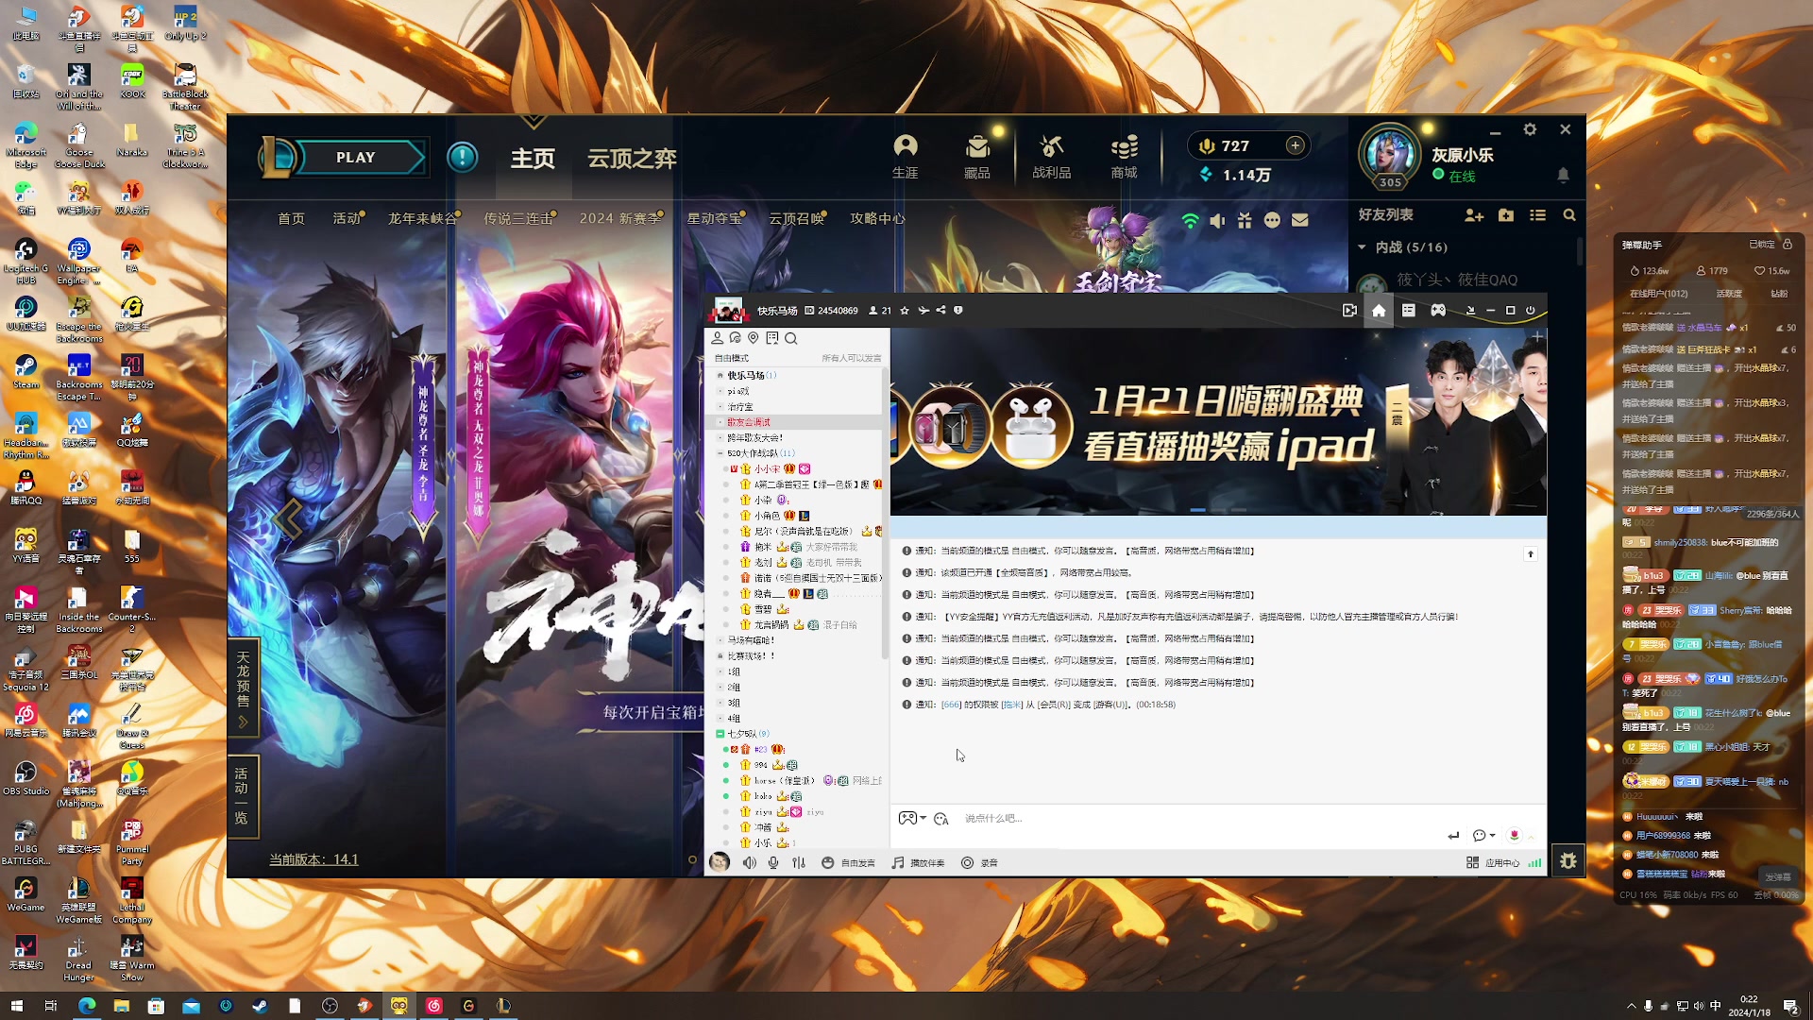Toggle 播放伴奏 accompaniment playback

918,862
